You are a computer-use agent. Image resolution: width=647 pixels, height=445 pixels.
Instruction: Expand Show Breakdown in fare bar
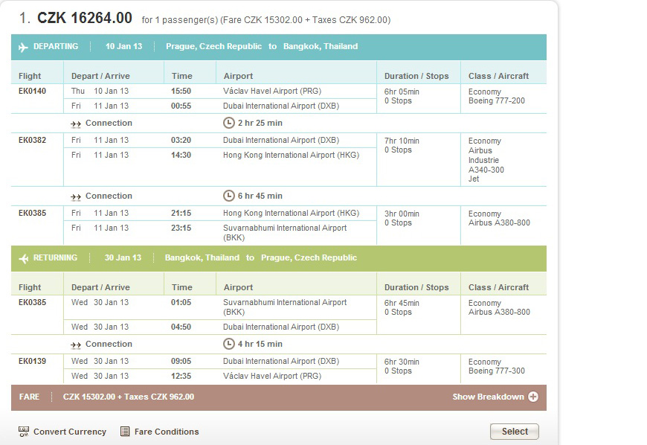(x=488, y=397)
